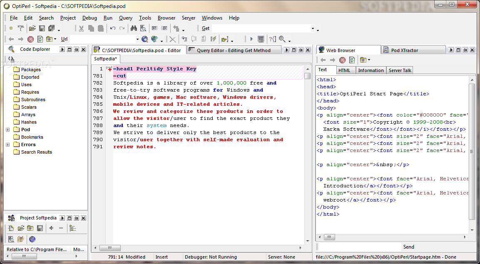Viewport: 480px width, 264px height.
Task: Run the script with the blue play arrow
Action: pos(251,39)
